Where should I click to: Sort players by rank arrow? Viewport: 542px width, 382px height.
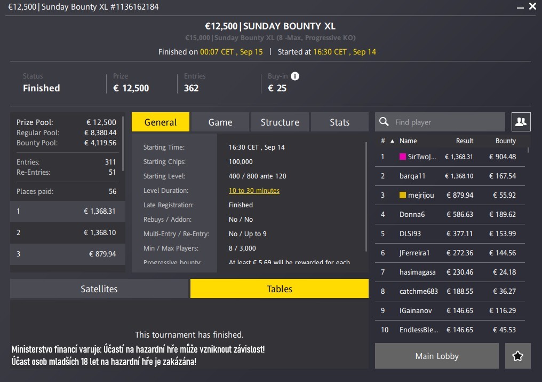click(393, 142)
